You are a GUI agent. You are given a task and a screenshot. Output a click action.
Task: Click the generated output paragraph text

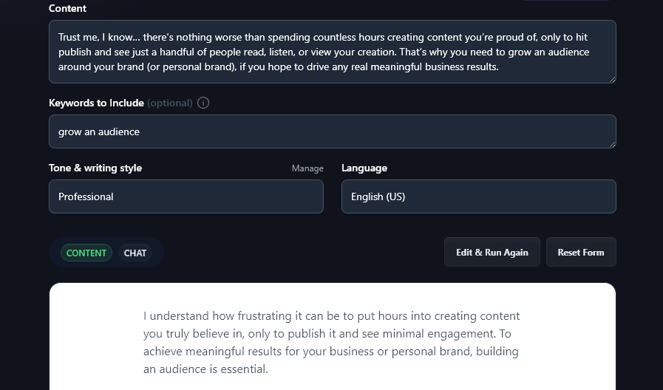[x=332, y=342]
